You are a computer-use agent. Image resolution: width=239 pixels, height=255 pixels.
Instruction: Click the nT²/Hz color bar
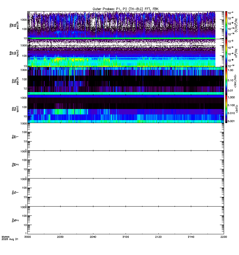(226, 53)
